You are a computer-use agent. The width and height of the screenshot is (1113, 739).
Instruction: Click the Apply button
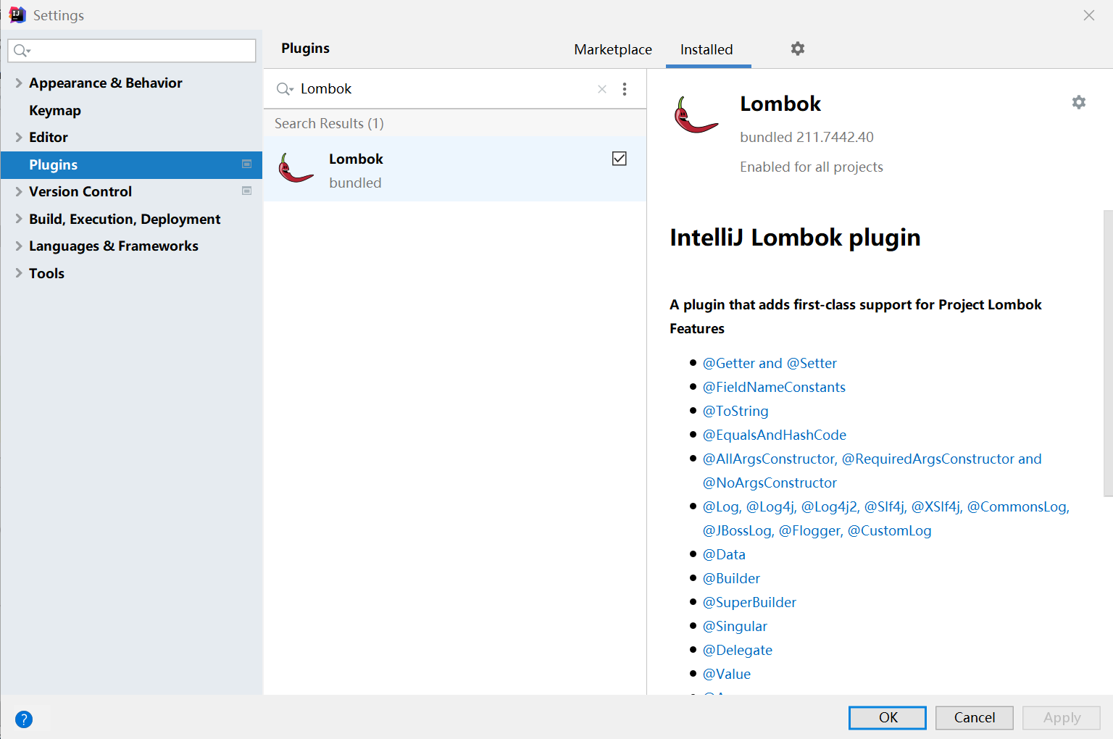(1062, 717)
